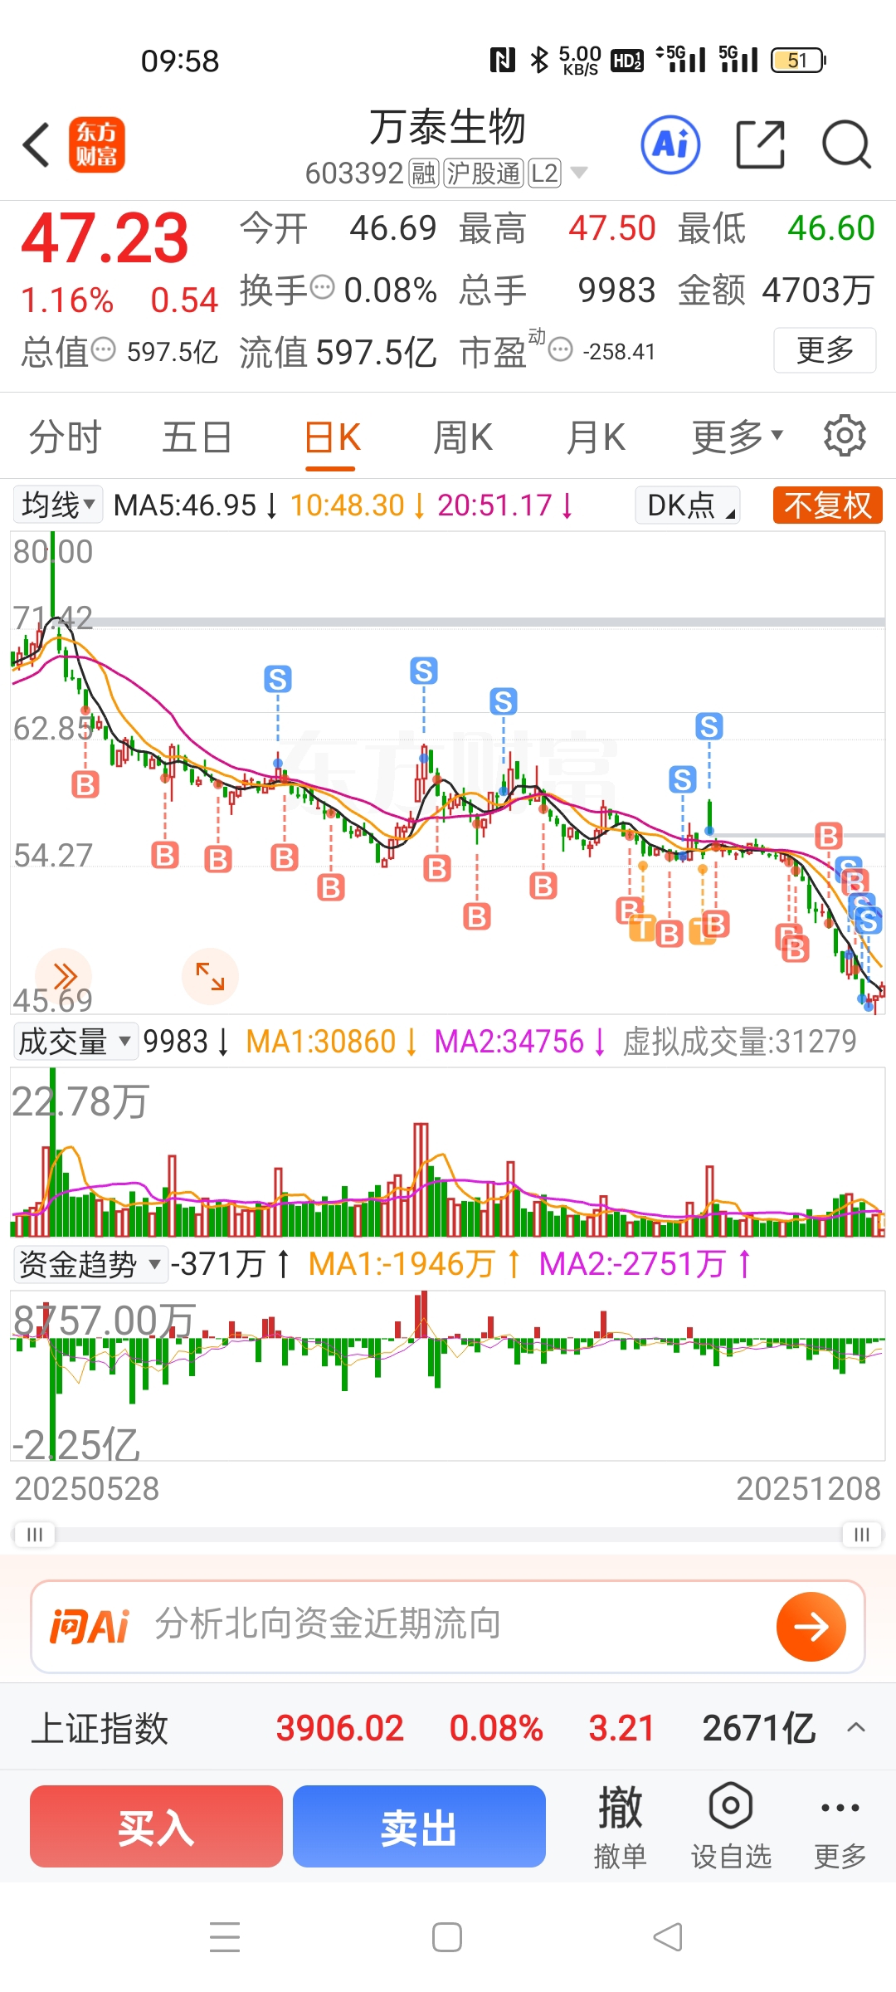Open the 资金趋势 indicator dropdown
The width and height of the screenshot is (896, 1992).
pos(90,1264)
